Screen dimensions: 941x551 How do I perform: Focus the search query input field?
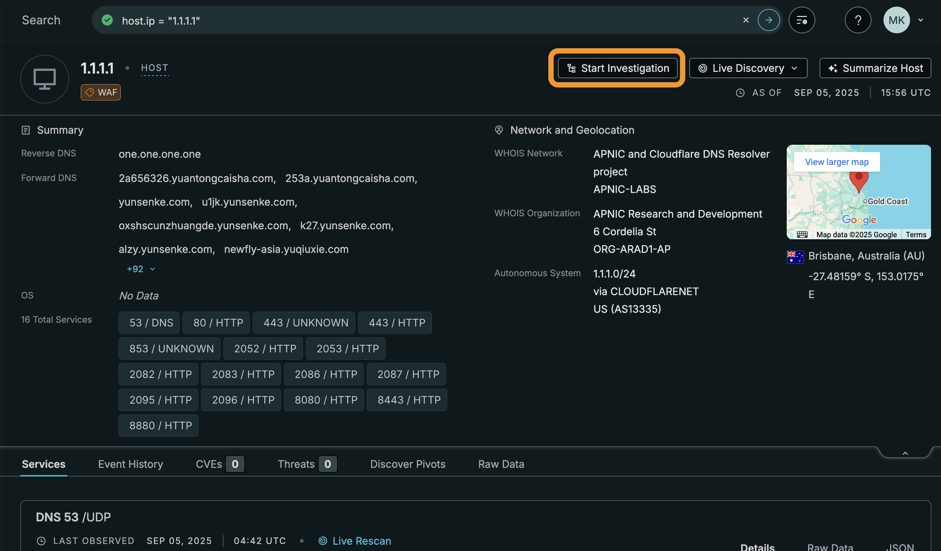coord(429,20)
